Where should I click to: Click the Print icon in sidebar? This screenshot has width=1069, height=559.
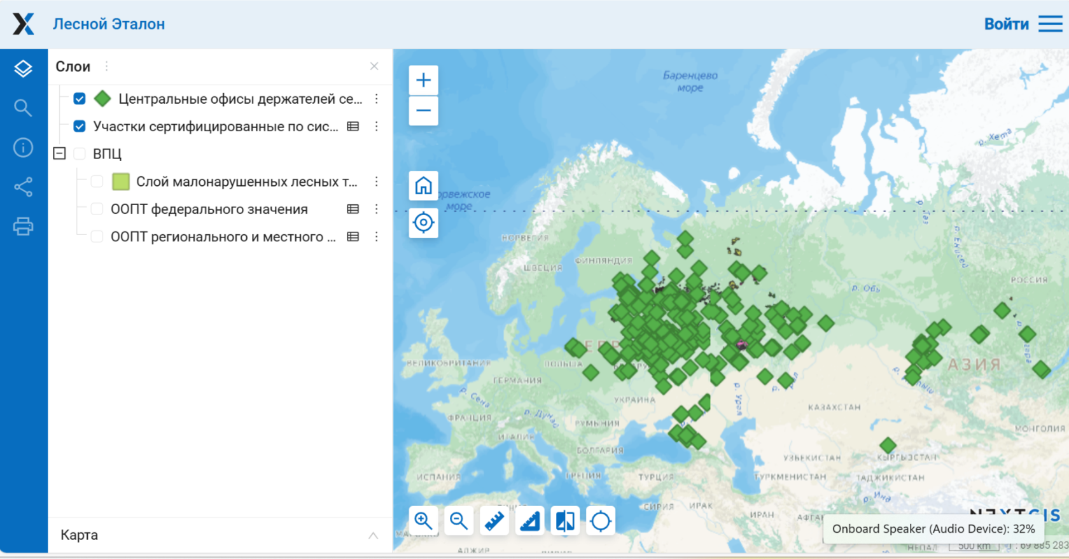(23, 227)
